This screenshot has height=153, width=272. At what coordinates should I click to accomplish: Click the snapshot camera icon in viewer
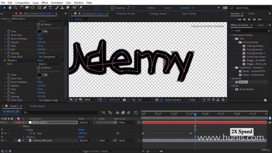124,100
